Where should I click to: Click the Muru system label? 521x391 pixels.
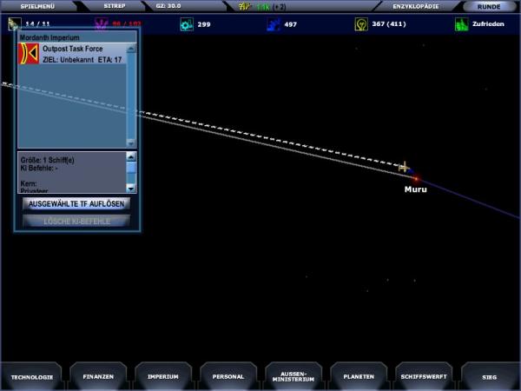coord(415,189)
